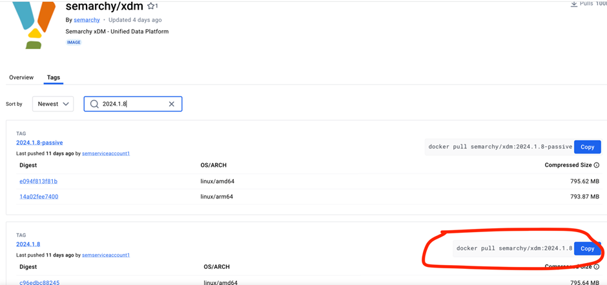Open the 2024.1.8-passive tag link

39,142
